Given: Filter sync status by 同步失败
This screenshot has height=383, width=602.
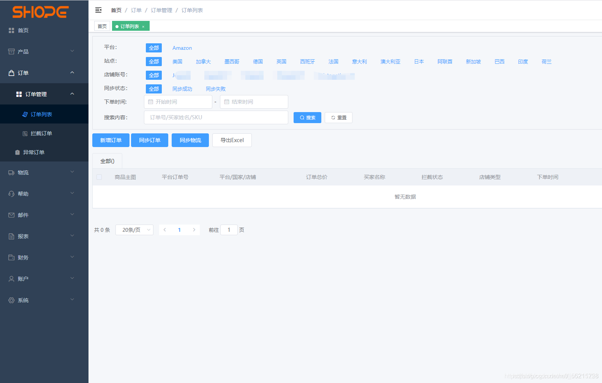Looking at the screenshot, I should [x=216, y=89].
